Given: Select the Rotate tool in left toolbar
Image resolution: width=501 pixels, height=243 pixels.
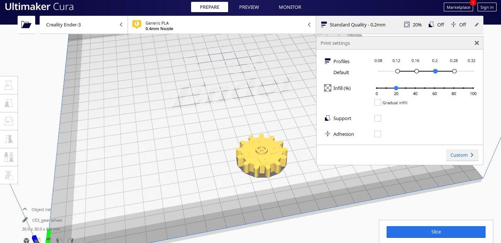Looking at the screenshot, I should pos(9,121).
